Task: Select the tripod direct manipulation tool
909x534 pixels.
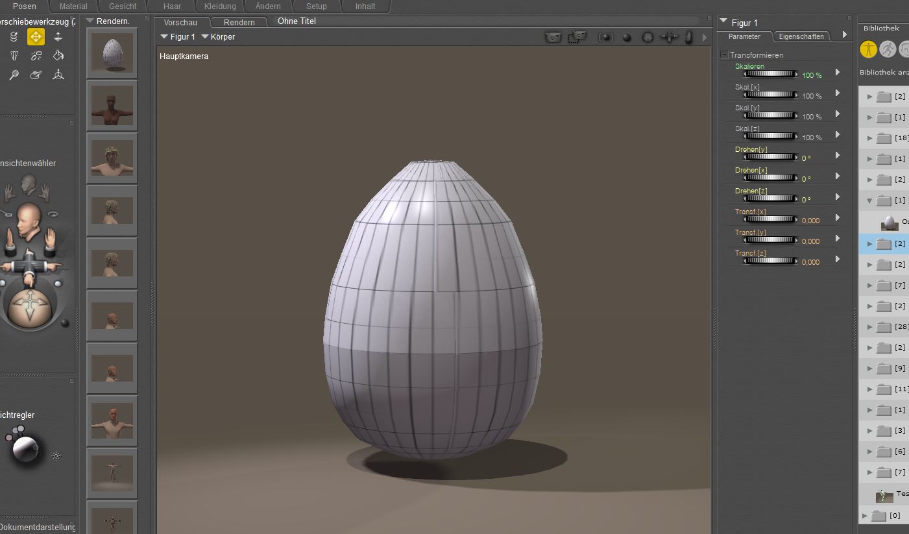Action: [58, 75]
